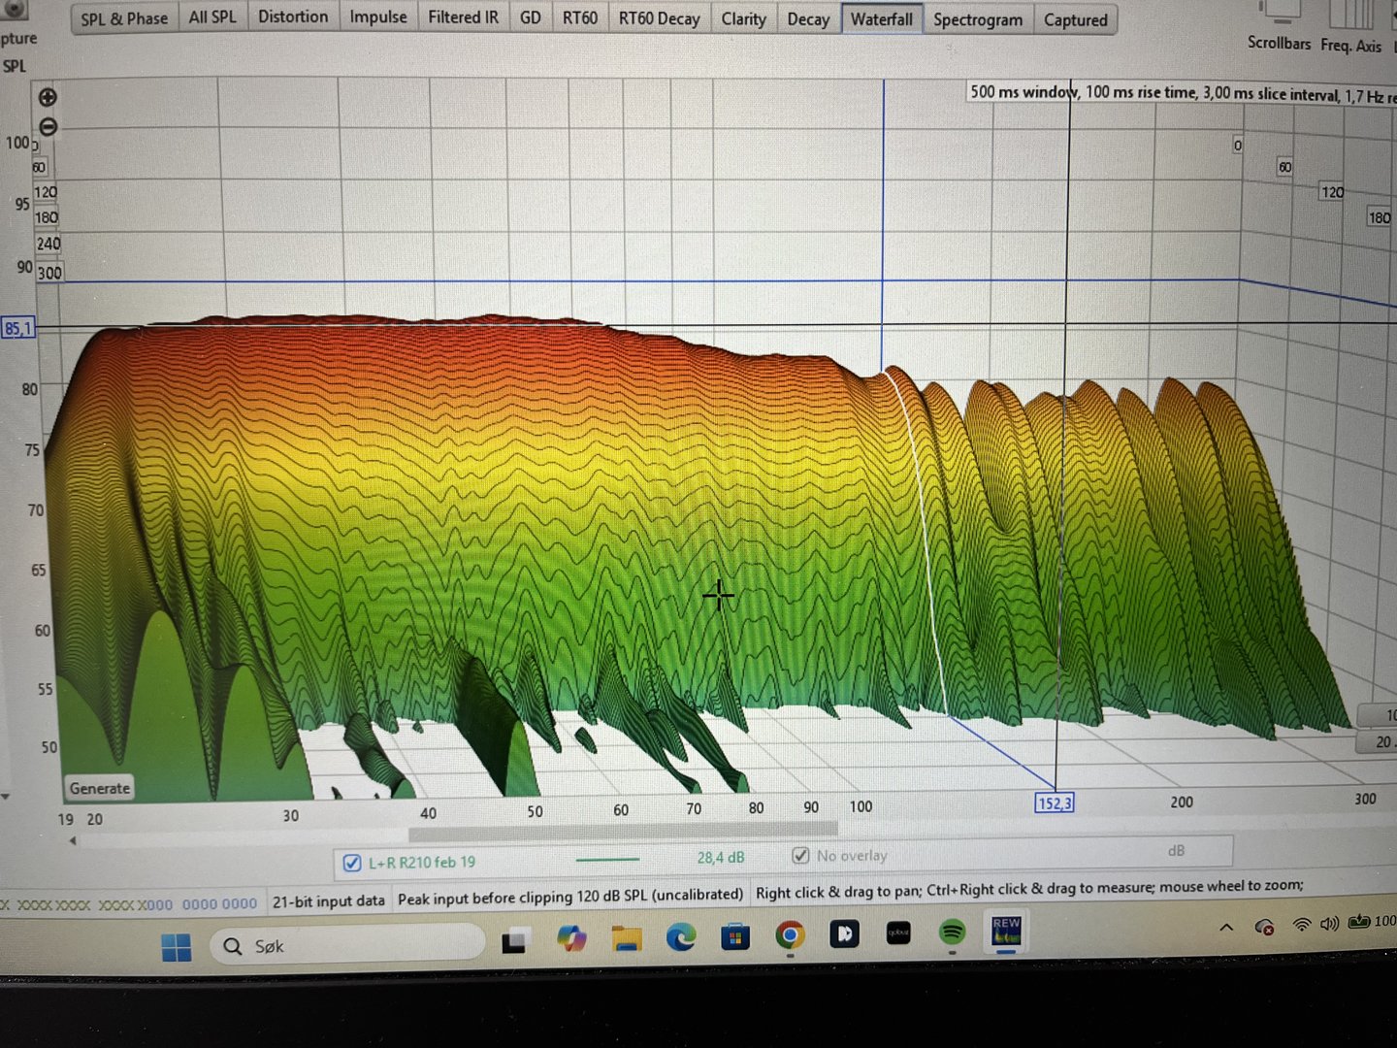This screenshot has height=1048, width=1397.
Task: Uncheck the L+R R210 feb 19 trace
Action: click(353, 862)
